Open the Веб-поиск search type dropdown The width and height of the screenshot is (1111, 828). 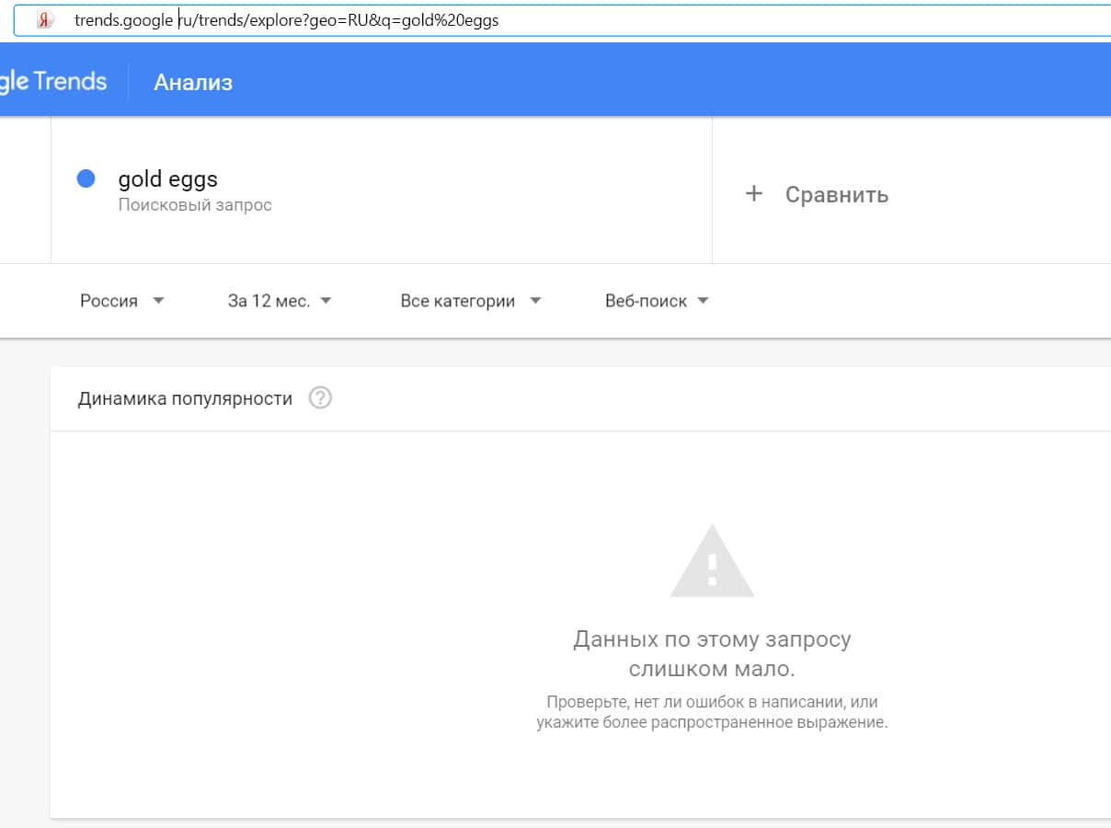tap(646, 301)
